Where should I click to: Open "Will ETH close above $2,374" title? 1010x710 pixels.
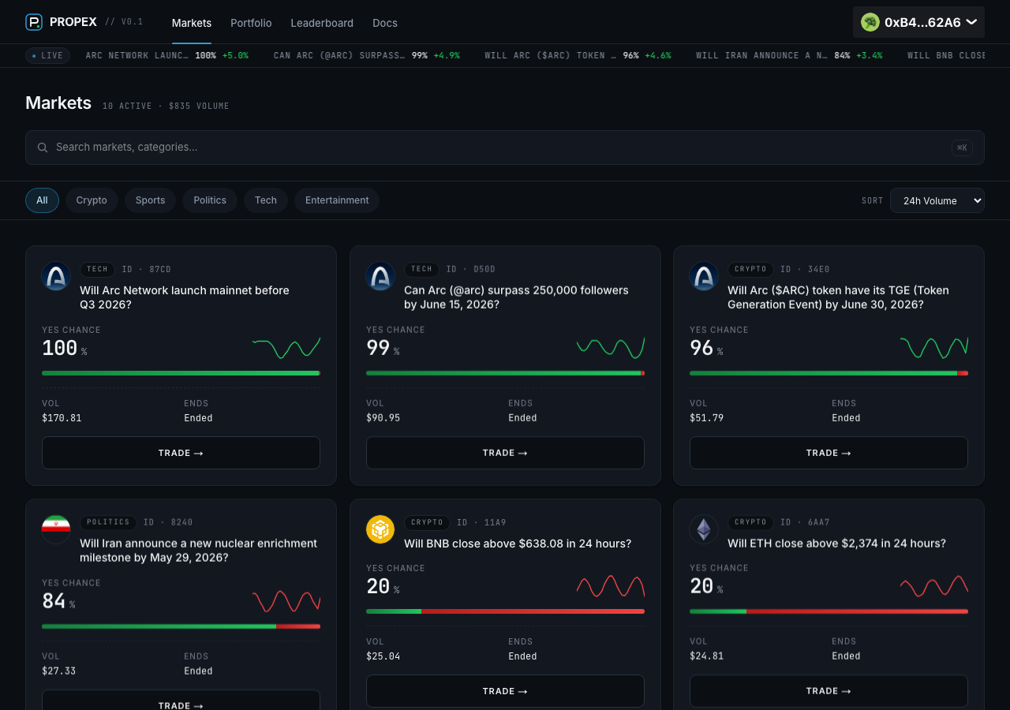point(836,544)
